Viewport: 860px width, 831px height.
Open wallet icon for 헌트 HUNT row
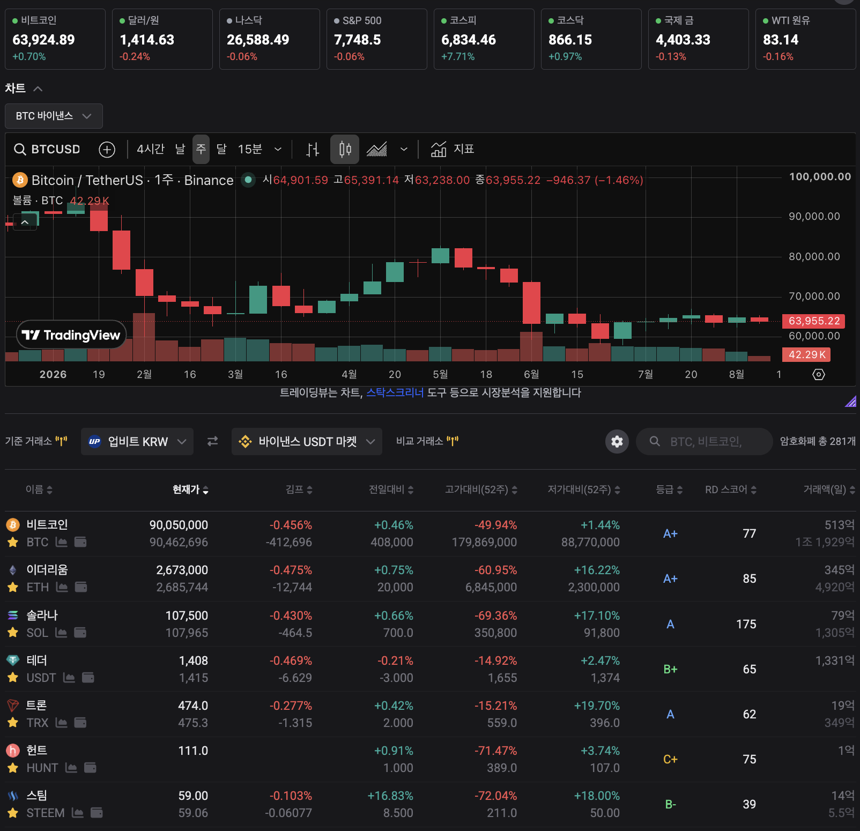90,768
